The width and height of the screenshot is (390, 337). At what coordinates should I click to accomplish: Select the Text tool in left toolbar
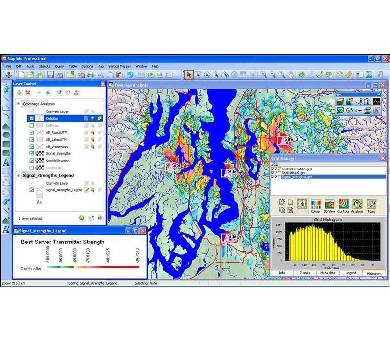[x=6, y=162]
